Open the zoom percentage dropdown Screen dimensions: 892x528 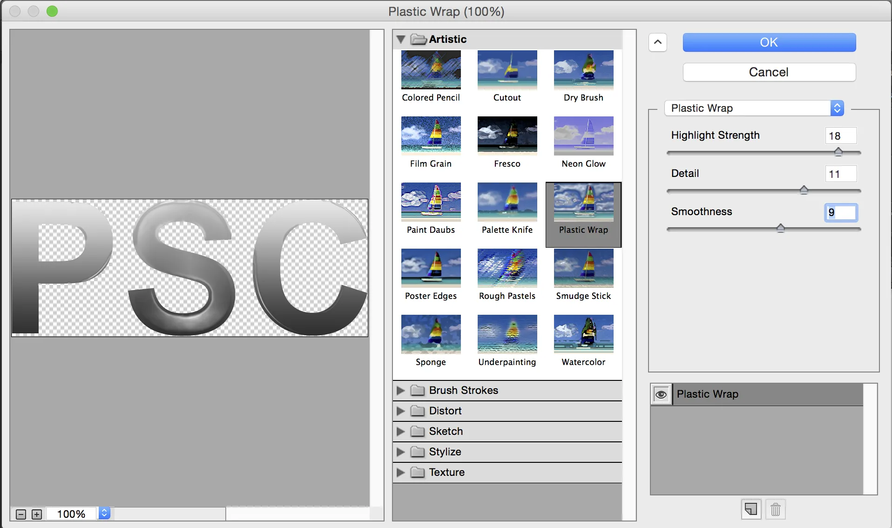coord(104,514)
